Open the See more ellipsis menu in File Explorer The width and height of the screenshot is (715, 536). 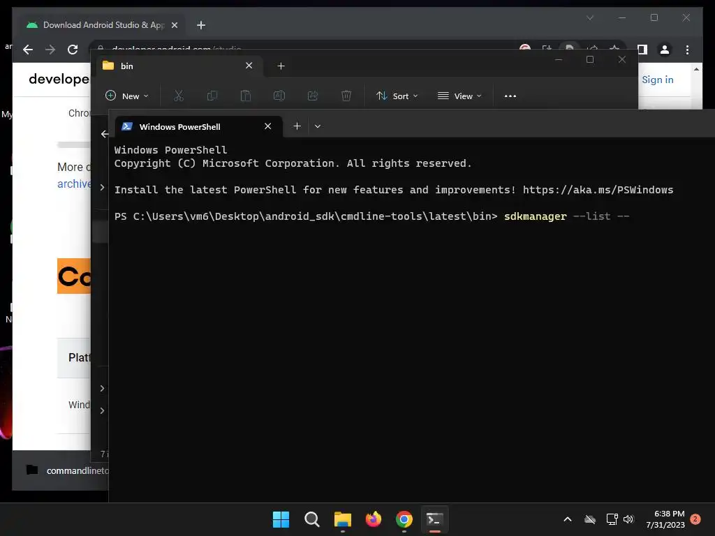click(x=510, y=96)
